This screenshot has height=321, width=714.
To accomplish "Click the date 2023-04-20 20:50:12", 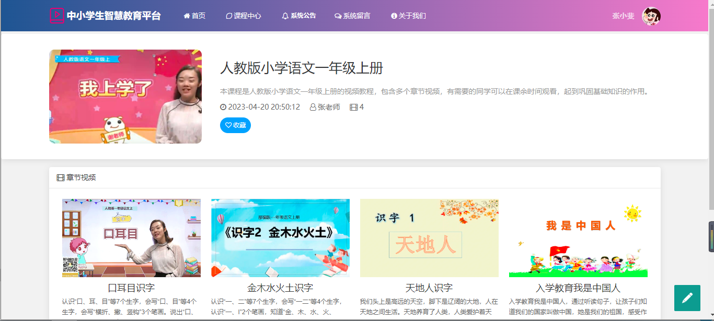I will point(264,107).
